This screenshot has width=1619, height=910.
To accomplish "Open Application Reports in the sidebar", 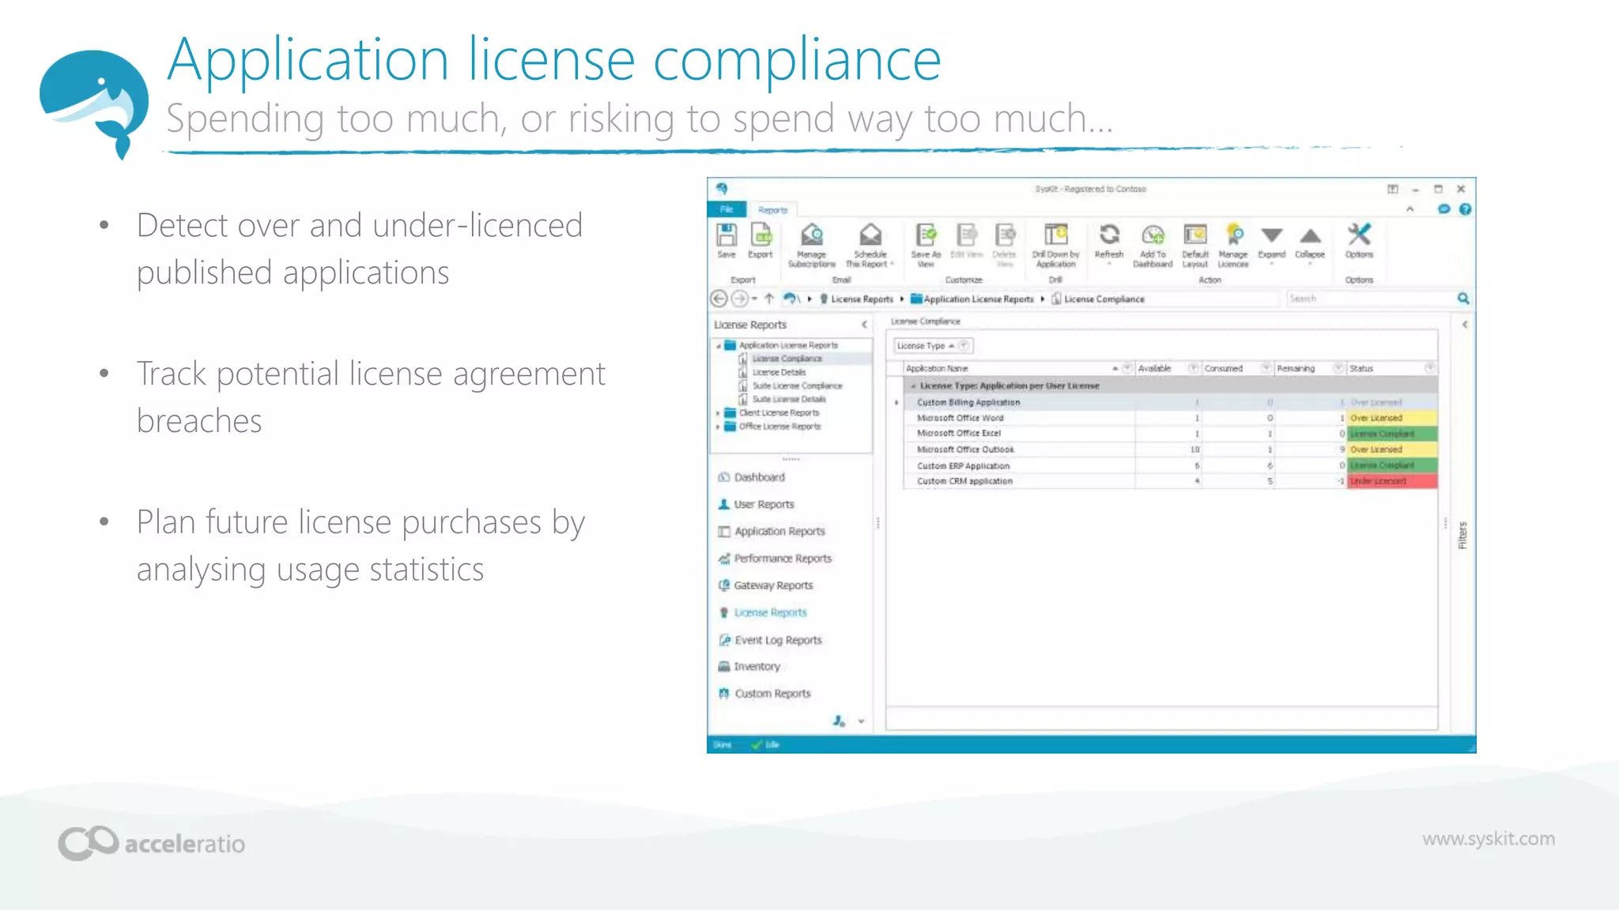I will click(771, 532).
